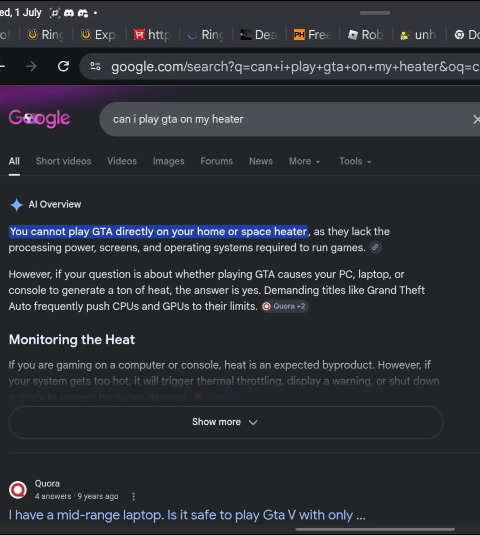480x535 pixels.
Task: Open site information icon in address bar
Action: pyautogui.click(x=95, y=66)
